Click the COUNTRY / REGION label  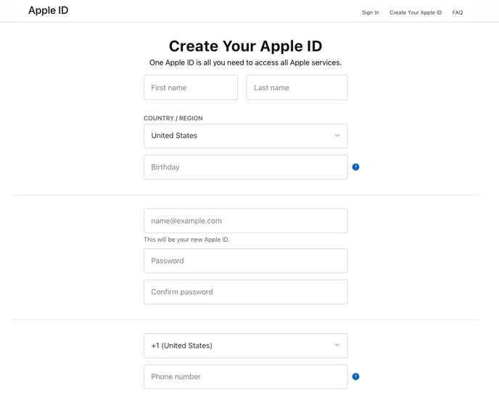(173, 118)
